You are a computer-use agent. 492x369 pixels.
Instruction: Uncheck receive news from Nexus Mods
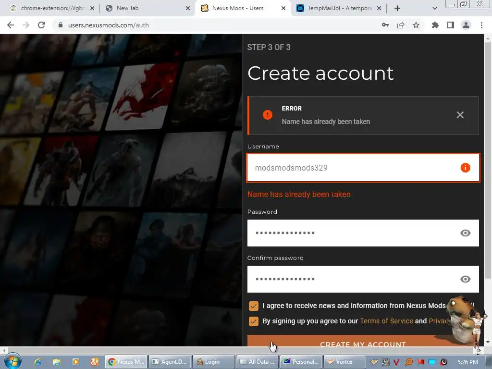coord(254,306)
